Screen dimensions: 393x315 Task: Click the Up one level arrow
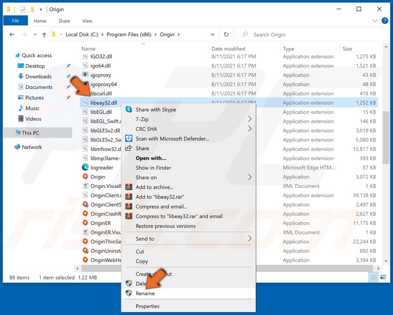pos(44,35)
